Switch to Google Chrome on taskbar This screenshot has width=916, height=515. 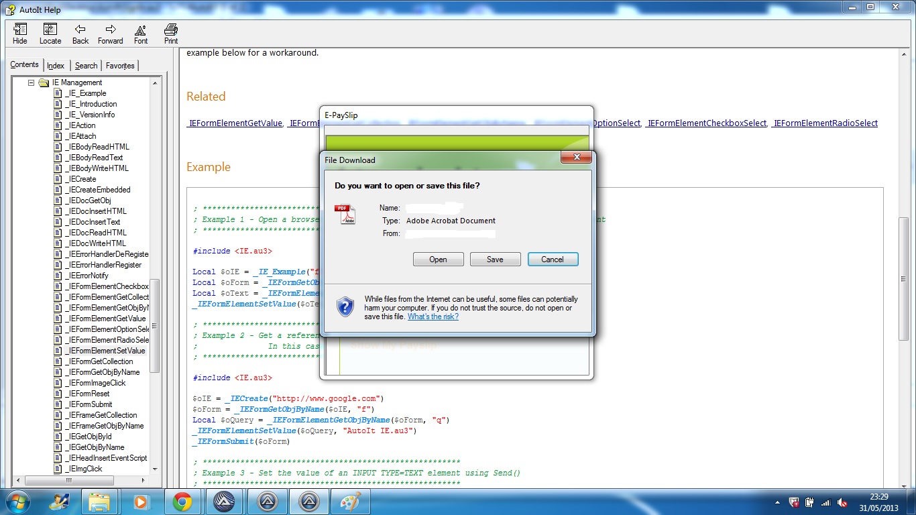[x=182, y=502]
